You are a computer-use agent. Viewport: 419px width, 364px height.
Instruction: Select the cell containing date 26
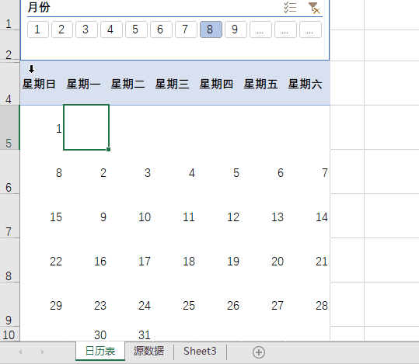pos(219,305)
